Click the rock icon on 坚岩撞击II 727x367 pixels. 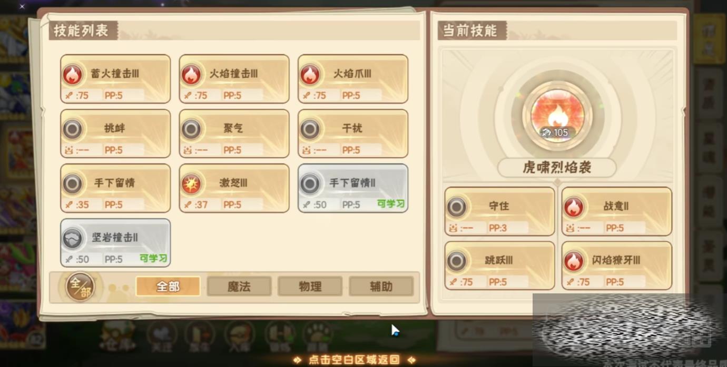coord(73,238)
